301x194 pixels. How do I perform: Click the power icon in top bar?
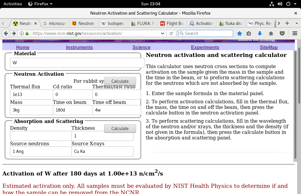(288, 4)
